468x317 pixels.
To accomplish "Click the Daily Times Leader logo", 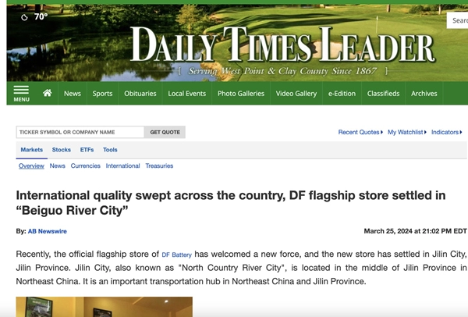I will click(x=282, y=48).
